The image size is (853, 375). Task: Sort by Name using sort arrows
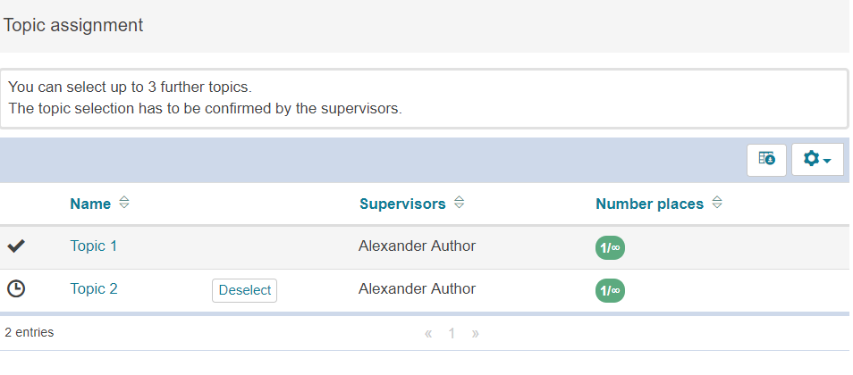pyautogui.click(x=124, y=204)
